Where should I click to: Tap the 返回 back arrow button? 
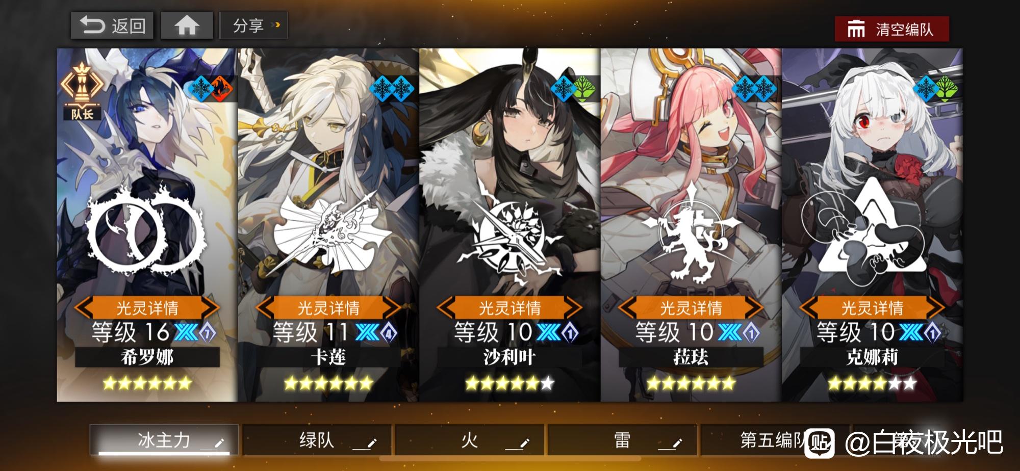[x=112, y=25]
